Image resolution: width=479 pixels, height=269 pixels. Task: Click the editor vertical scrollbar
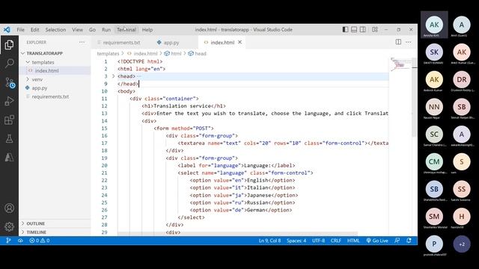[x=414, y=98]
